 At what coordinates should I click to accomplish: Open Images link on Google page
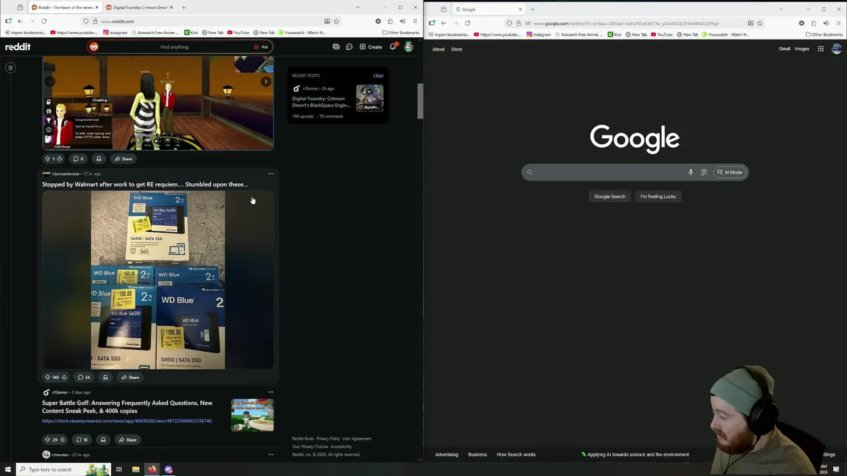click(802, 49)
